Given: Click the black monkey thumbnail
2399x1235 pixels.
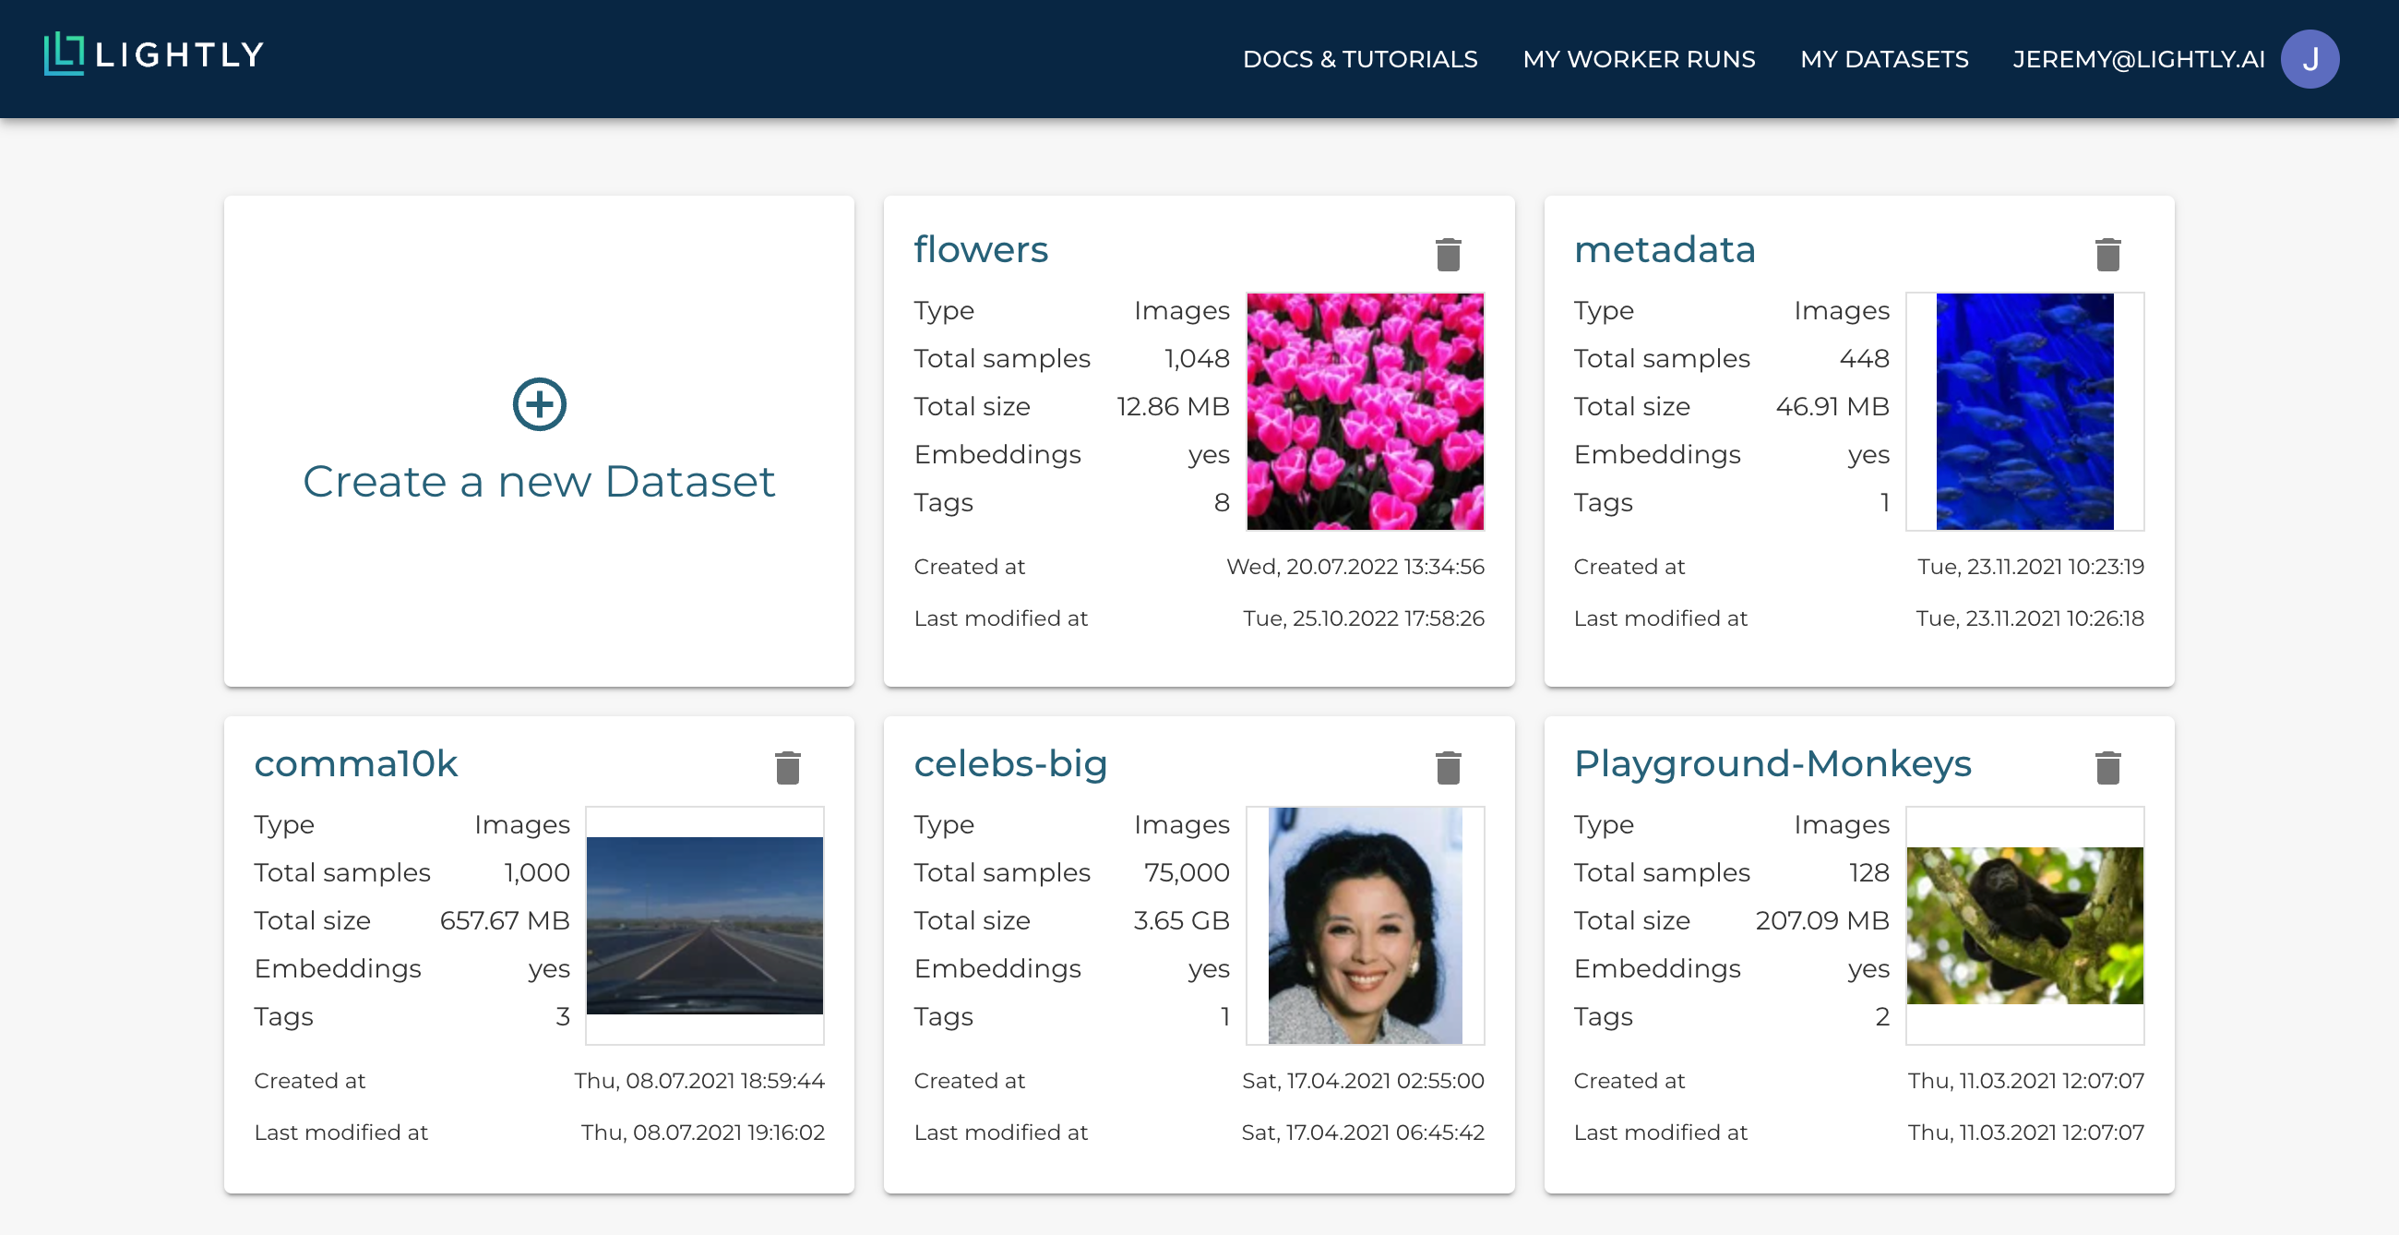Looking at the screenshot, I should 2023,925.
